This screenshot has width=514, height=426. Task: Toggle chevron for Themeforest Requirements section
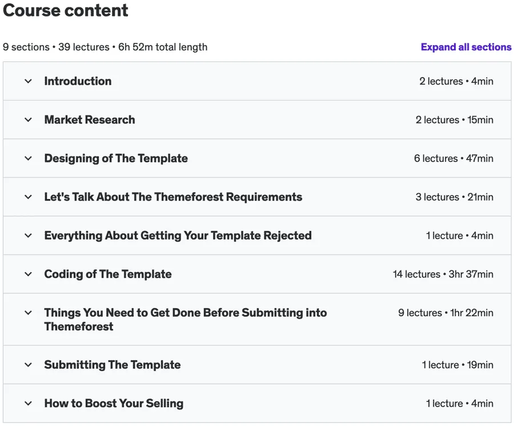click(28, 197)
